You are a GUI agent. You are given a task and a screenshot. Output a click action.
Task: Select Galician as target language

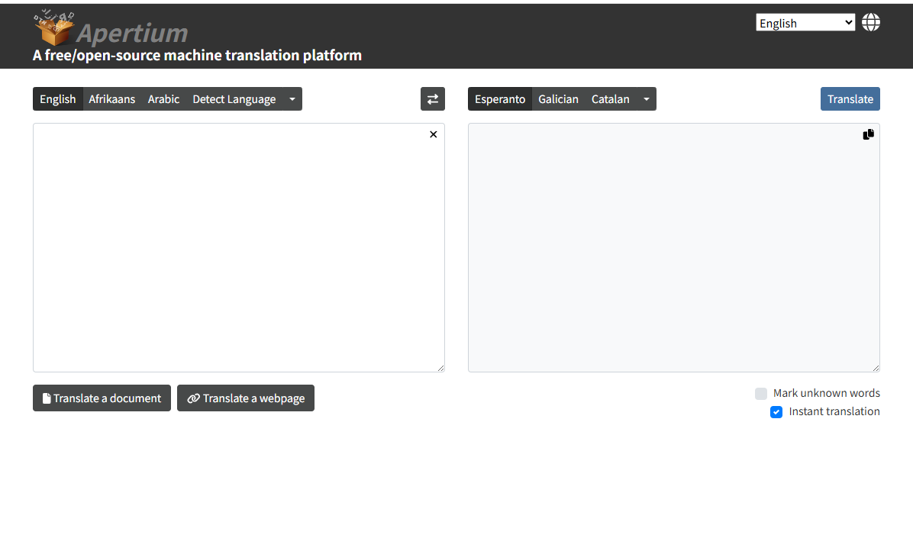(x=558, y=99)
